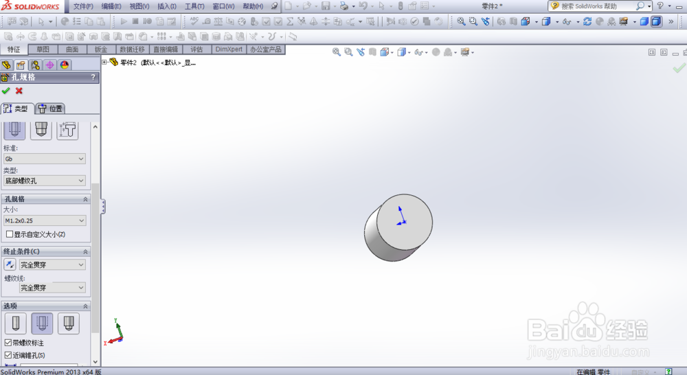
Task: Click the property panel scrollbar up arrow
Action: click(95, 126)
